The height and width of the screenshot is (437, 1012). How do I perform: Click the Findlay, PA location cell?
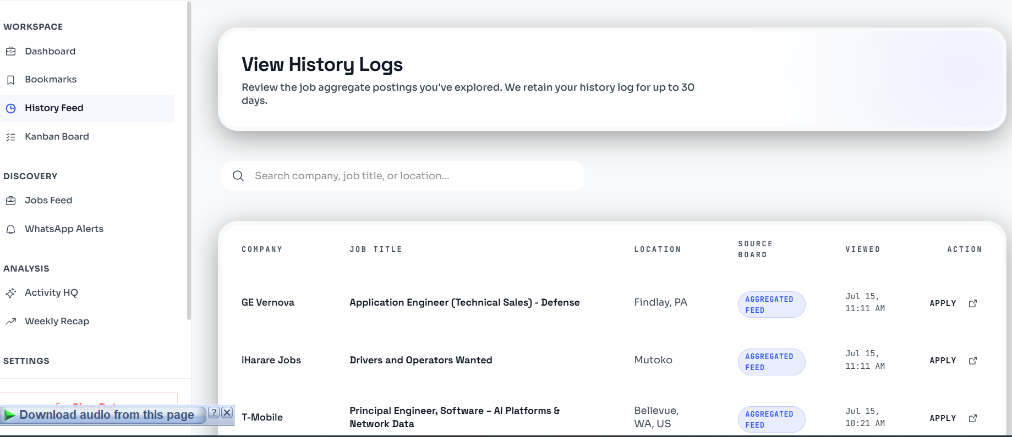coord(660,302)
